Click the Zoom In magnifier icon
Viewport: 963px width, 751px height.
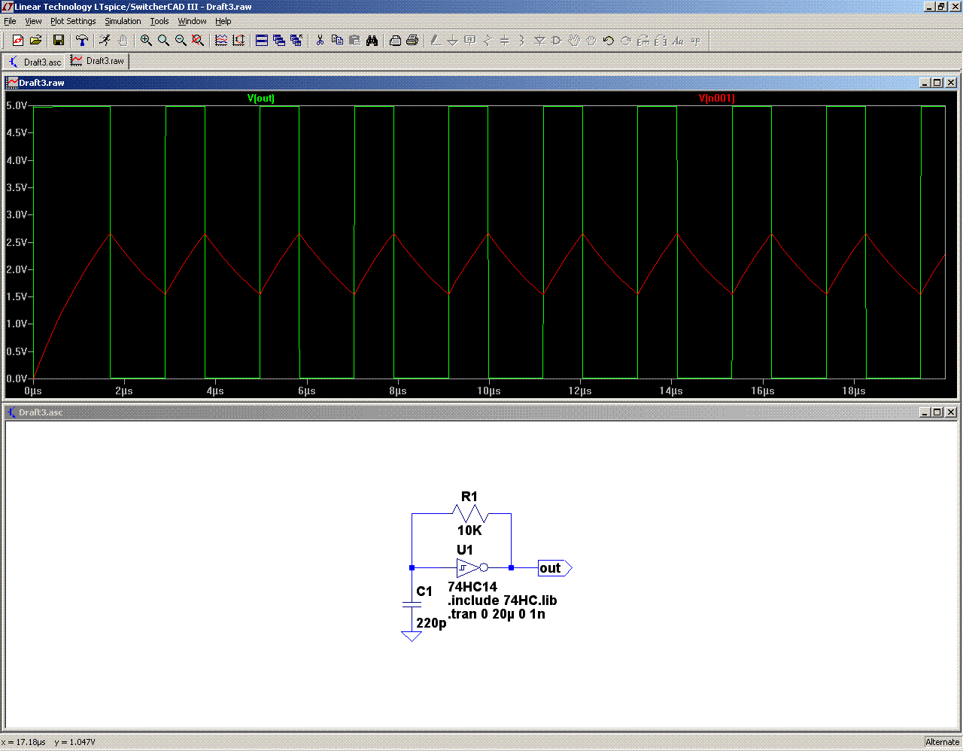pyautogui.click(x=146, y=41)
